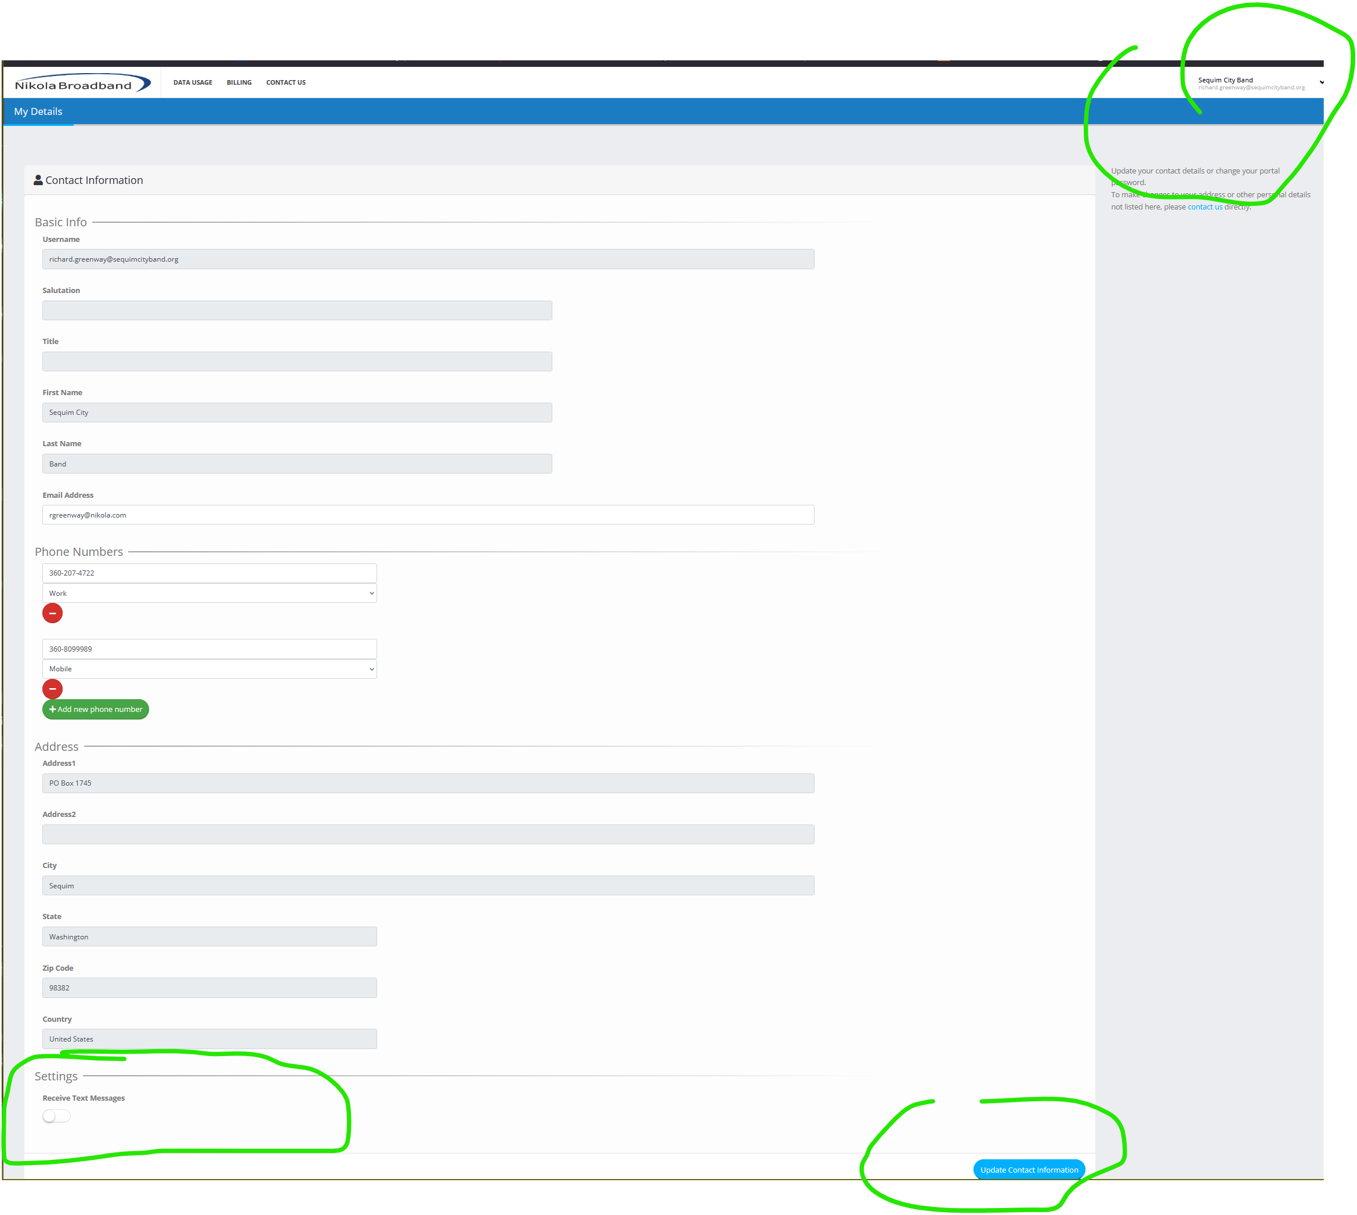Follow the contact us link
Viewport: 1357px width, 1215px height.
1204,207
